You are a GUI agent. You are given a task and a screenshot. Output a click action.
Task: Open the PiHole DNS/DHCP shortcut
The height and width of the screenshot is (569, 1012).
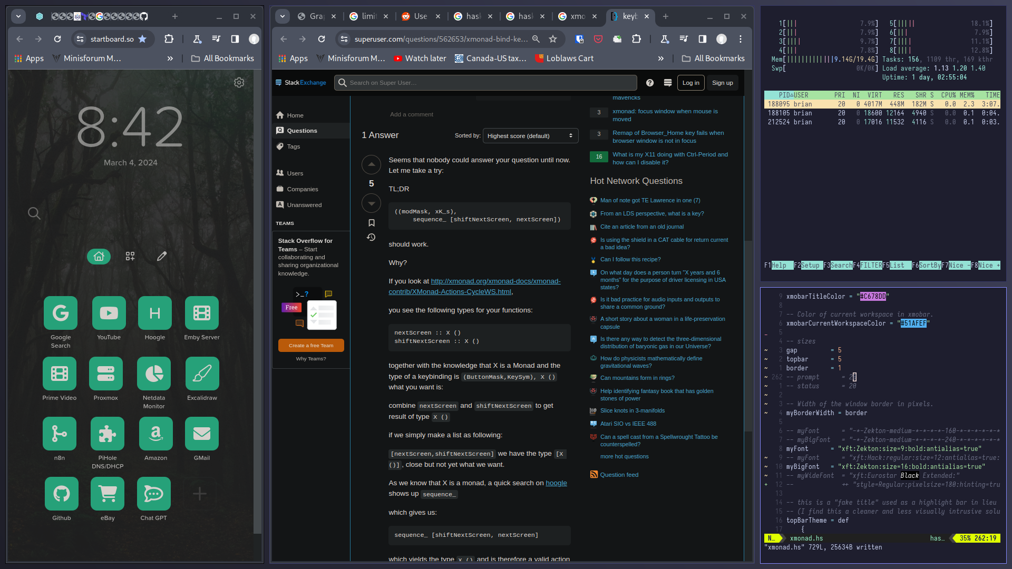click(x=108, y=434)
